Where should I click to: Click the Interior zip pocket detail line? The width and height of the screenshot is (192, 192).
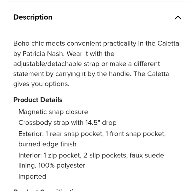91,155
